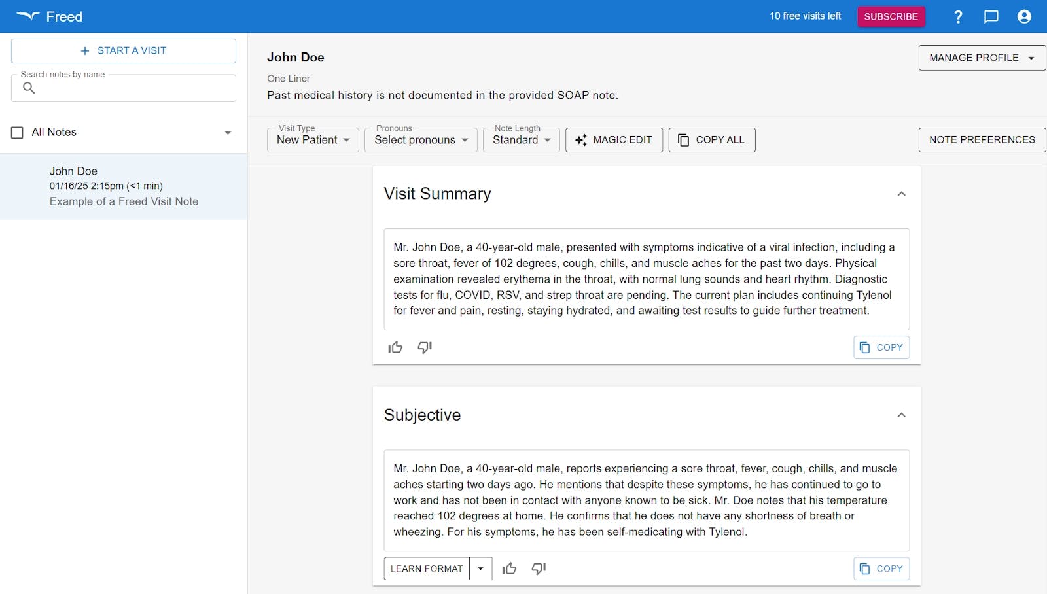
Task: Check the All Notes checkbox
Action: (18, 133)
